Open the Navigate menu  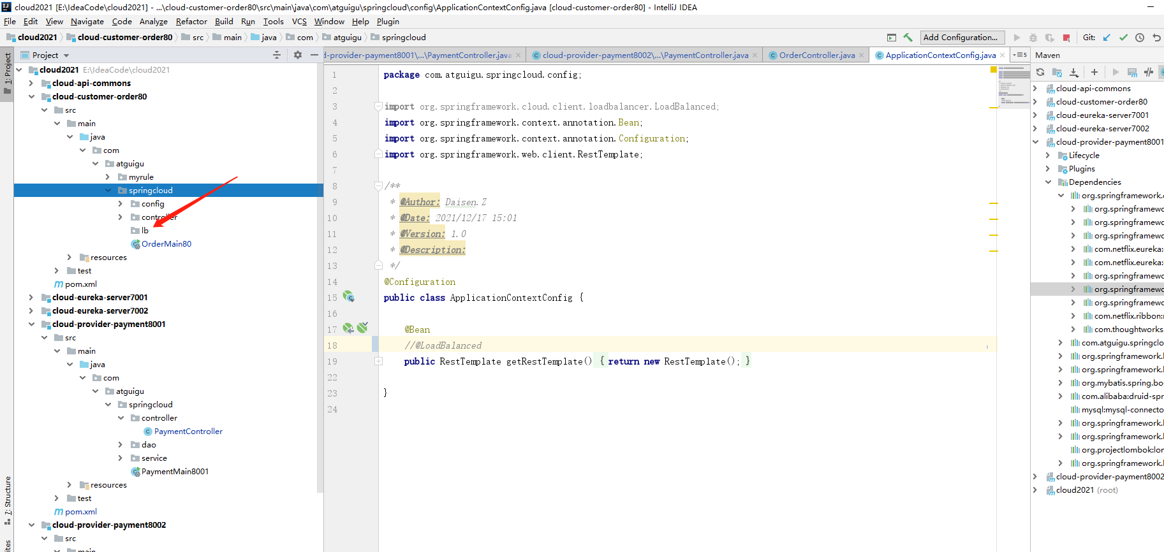point(87,21)
